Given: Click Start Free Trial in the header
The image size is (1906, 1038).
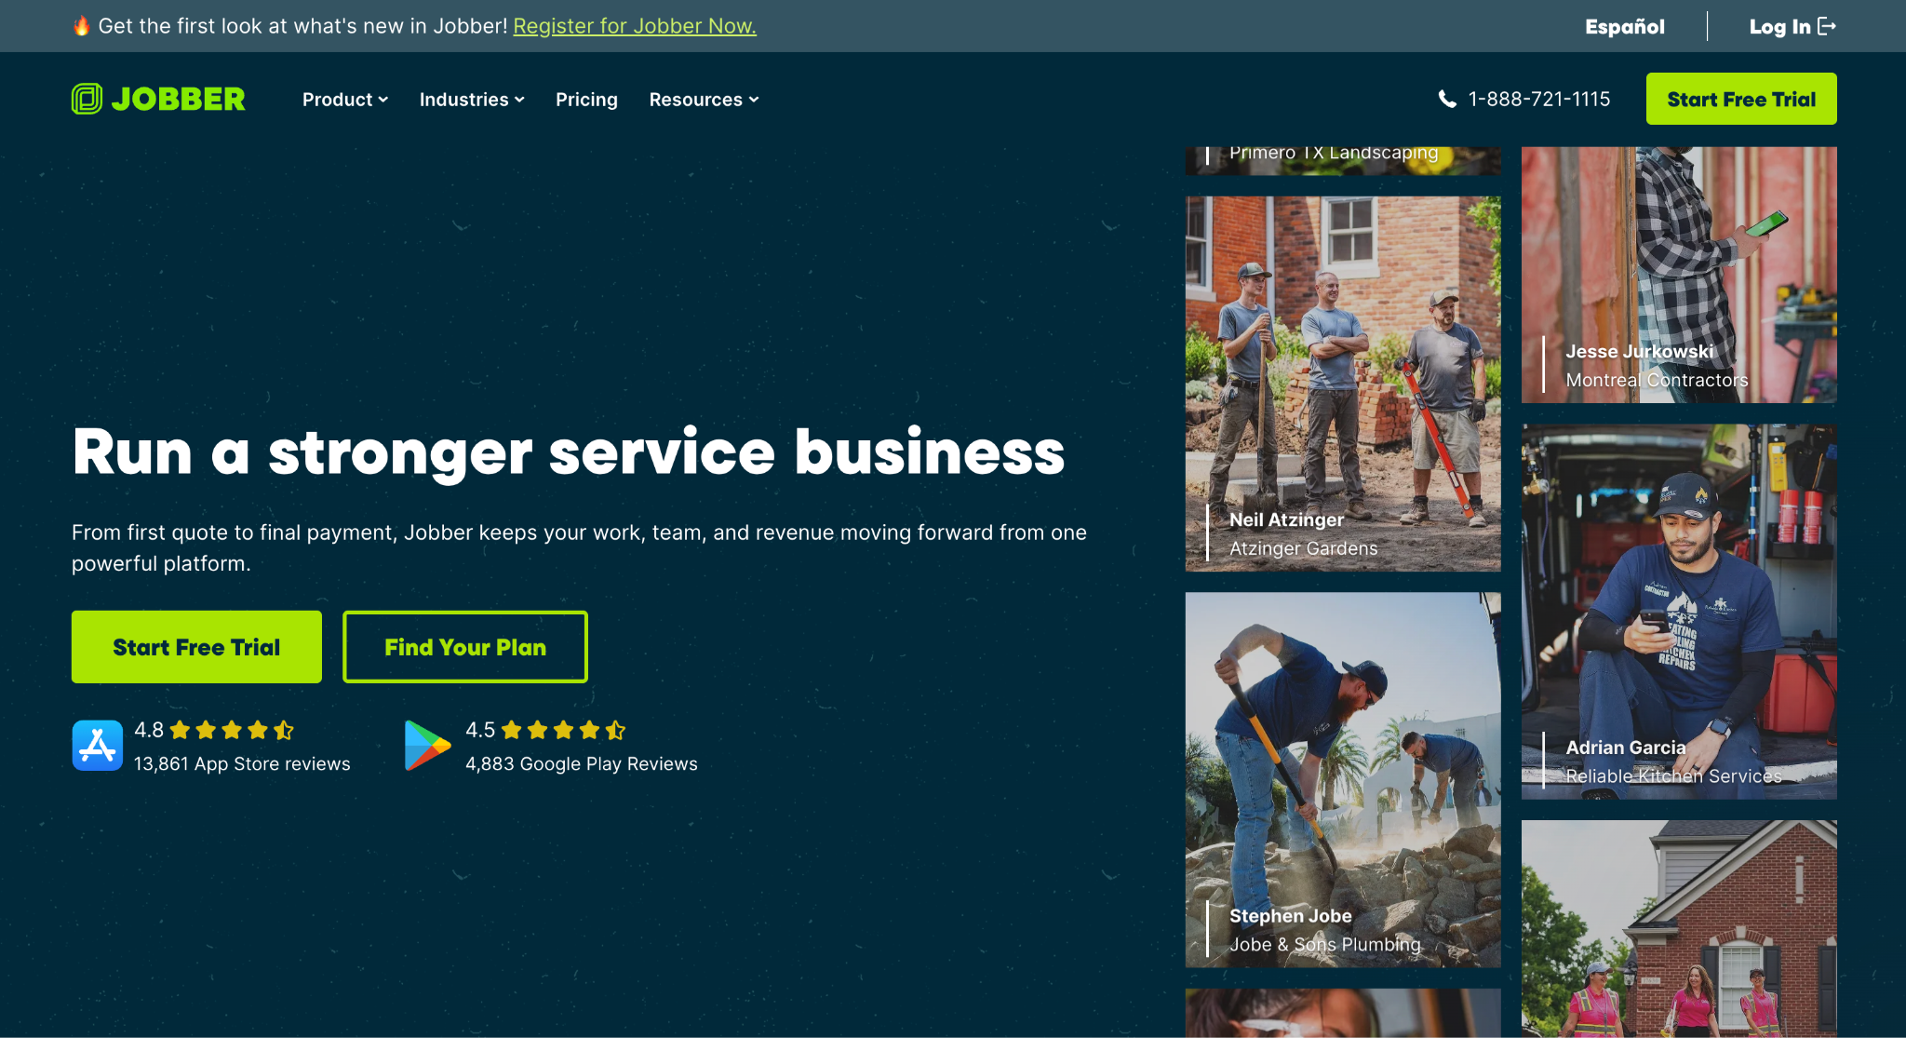Looking at the screenshot, I should click(x=1741, y=99).
